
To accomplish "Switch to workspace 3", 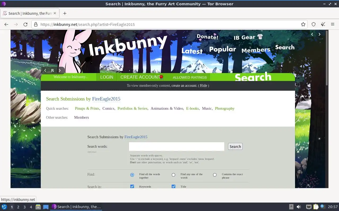I will pos(25,207).
